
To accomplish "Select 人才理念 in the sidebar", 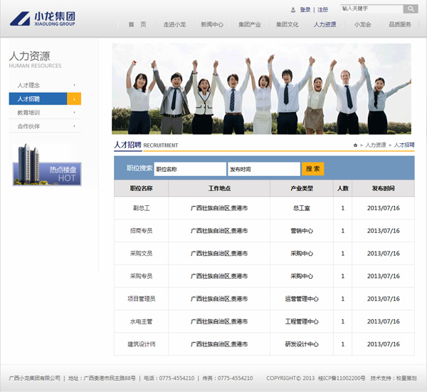I will tap(28, 86).
